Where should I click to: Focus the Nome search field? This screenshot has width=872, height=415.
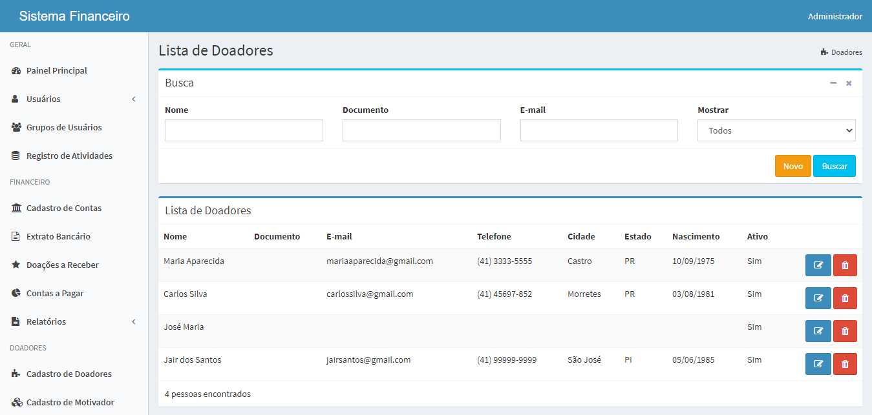(x=244, y=130)
